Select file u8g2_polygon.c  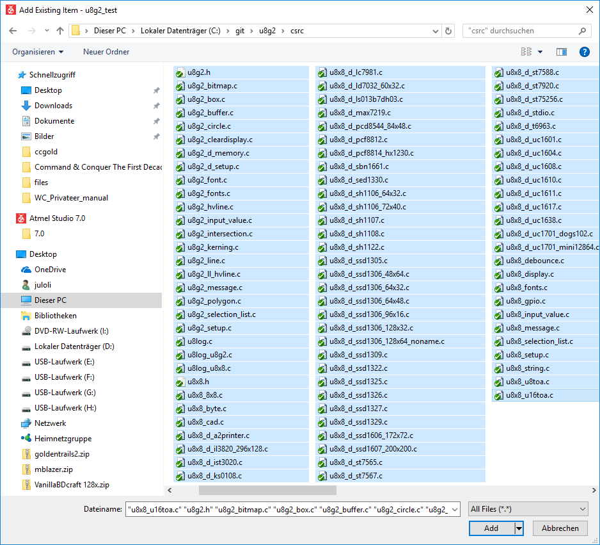214,301
